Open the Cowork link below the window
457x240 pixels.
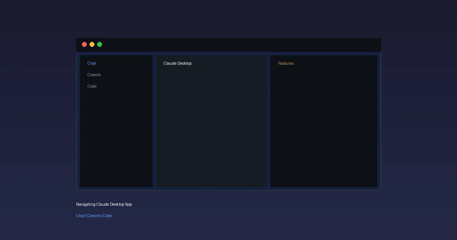pyautogui.click(x=94, y=216)
